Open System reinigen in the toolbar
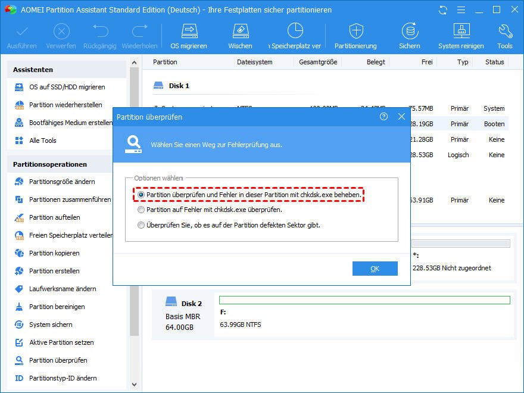This screenshot has width=524, height=393. click(461, 36)
